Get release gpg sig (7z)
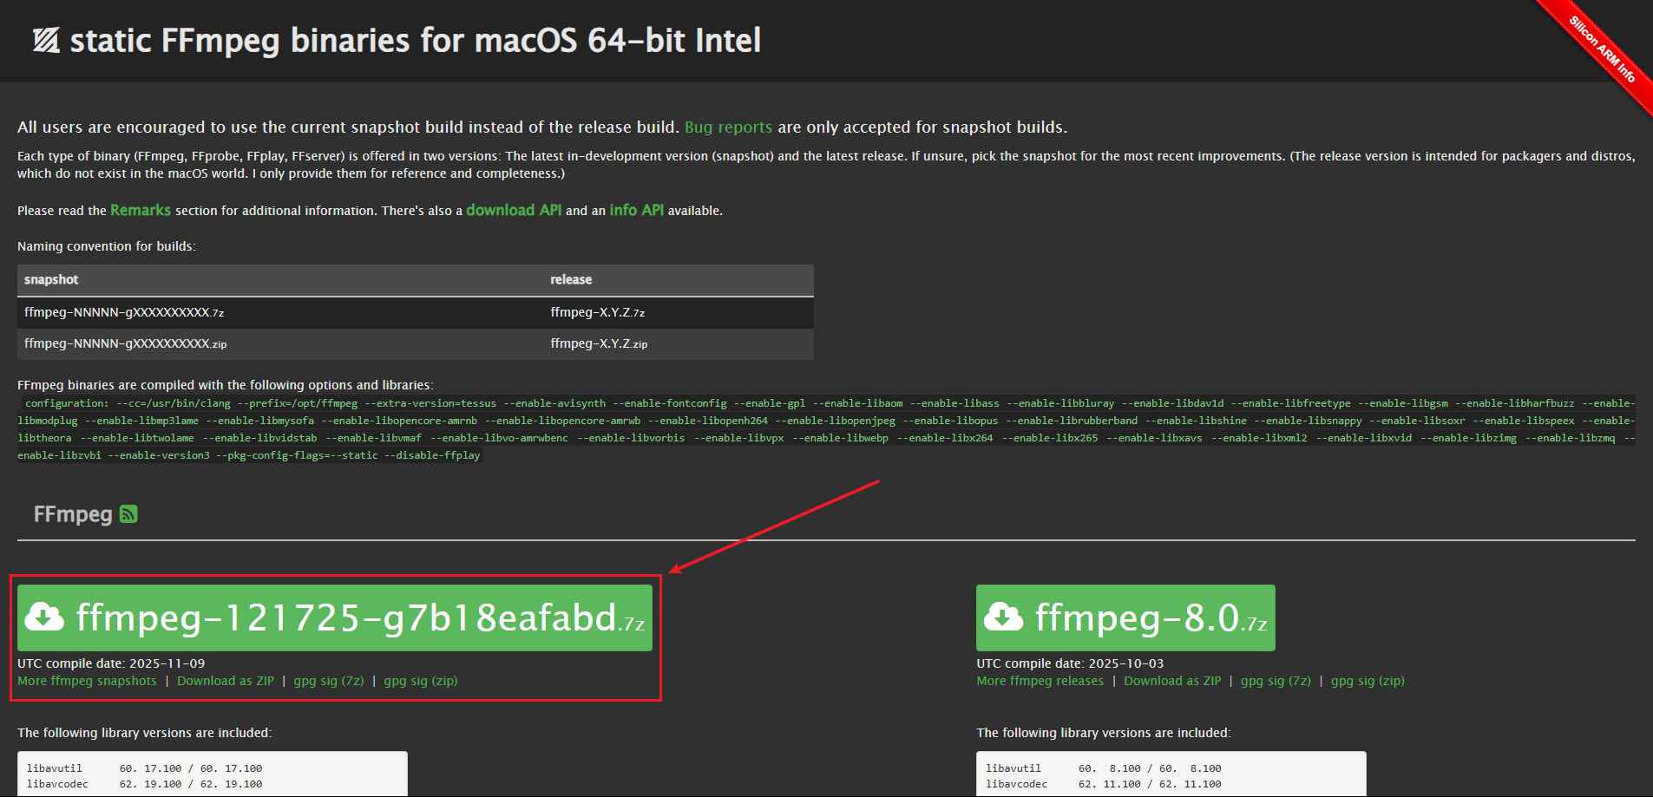The height and width of the screenshot is (797, 1653). tap(1276, 681)
